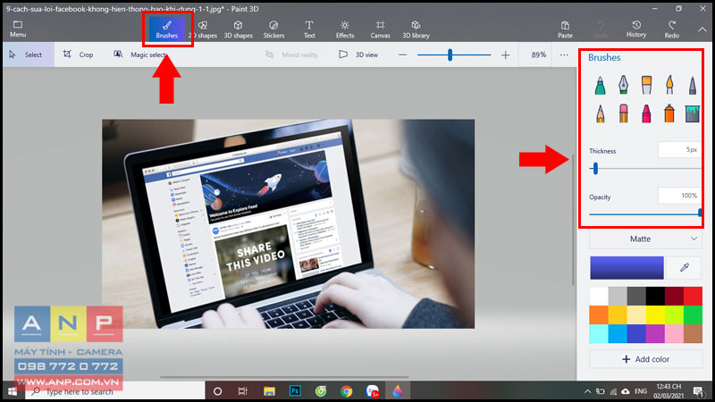Pick the Watercolor brush
The image size is (715, 402).
click(x=669, y=85)
